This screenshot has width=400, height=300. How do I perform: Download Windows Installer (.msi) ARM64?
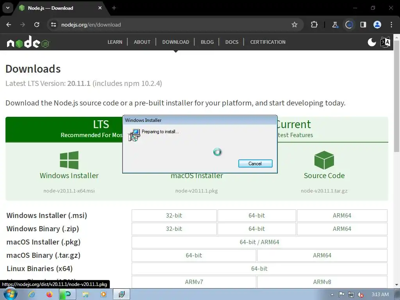(x=342, y=216)
